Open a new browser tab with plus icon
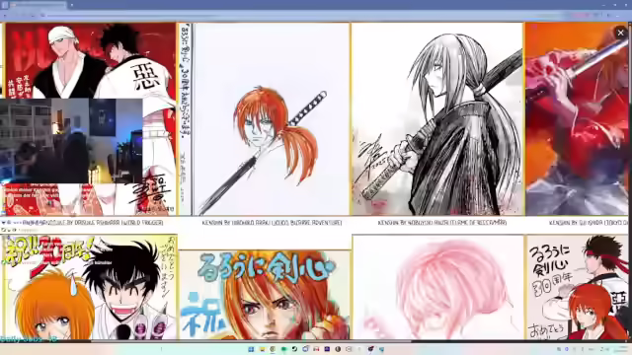 click(72, 5)
